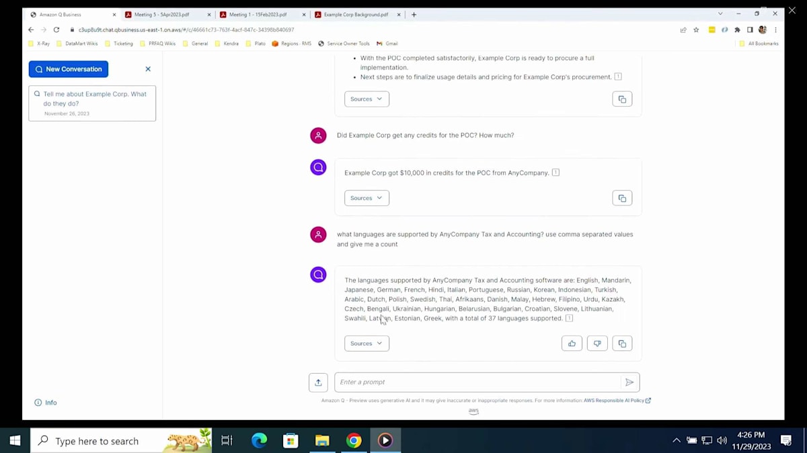Open browser side panel icon
This screenshot has width=807, height=453.
pos(750,30)
